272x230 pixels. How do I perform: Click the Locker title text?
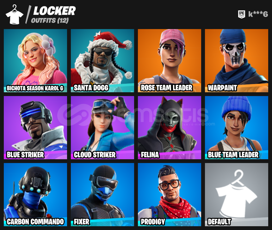[54, 11]
